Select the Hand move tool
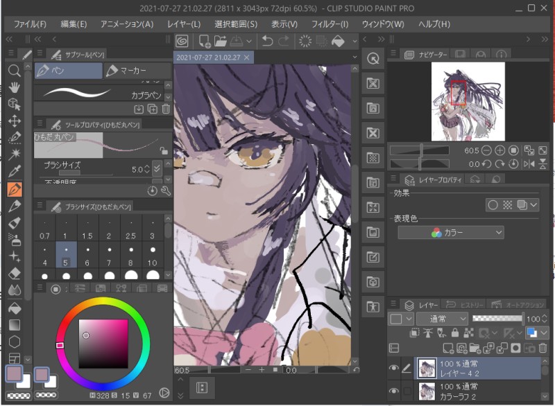This screenshot has width=555, height=406. 14,87
